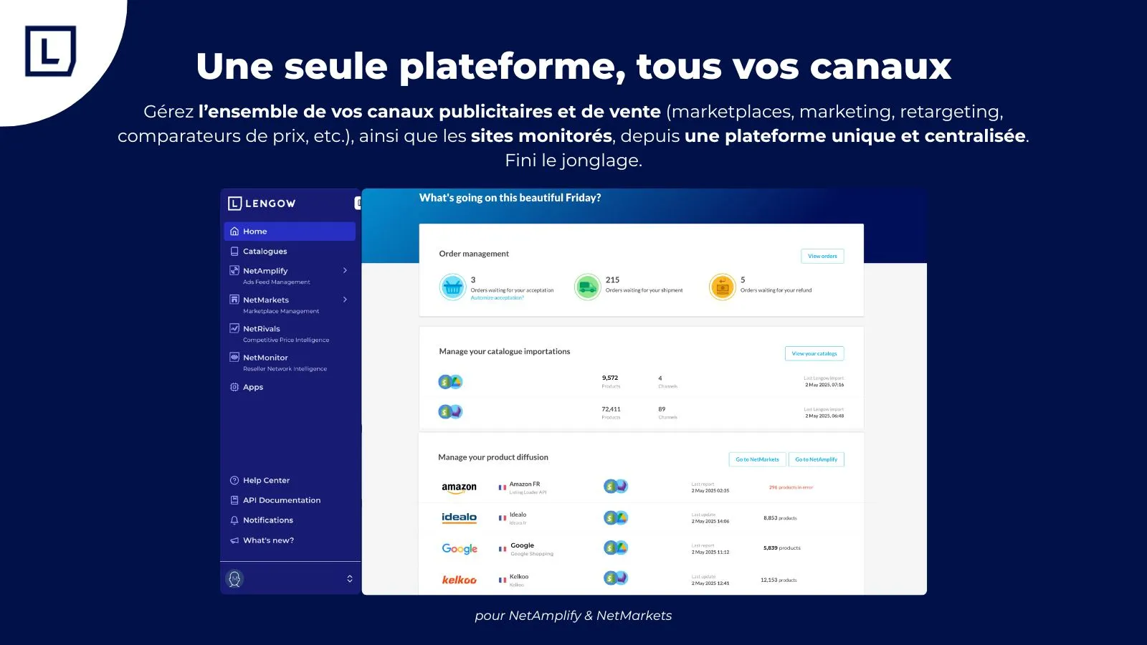Viewport: 1147px width, 645px height.
Task: Click the Automate acceptation link
Action: tap(497, 297)
